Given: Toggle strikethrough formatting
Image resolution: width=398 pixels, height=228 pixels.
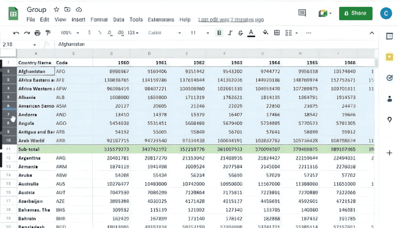Looking at the screenshot, I should point(240,33).
